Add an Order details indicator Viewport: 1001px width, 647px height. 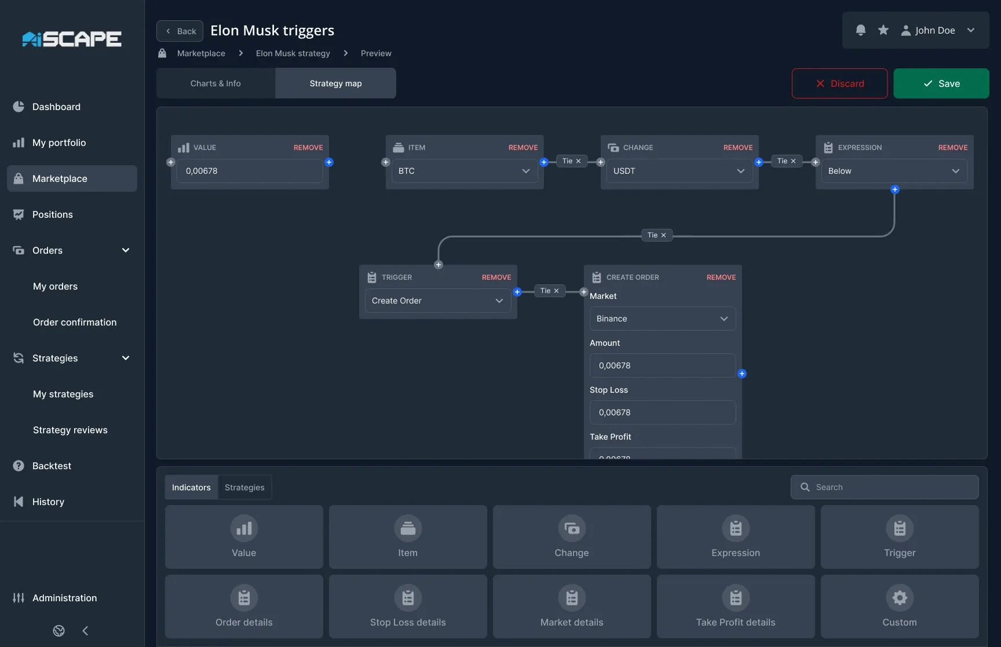tap(244, 606)
